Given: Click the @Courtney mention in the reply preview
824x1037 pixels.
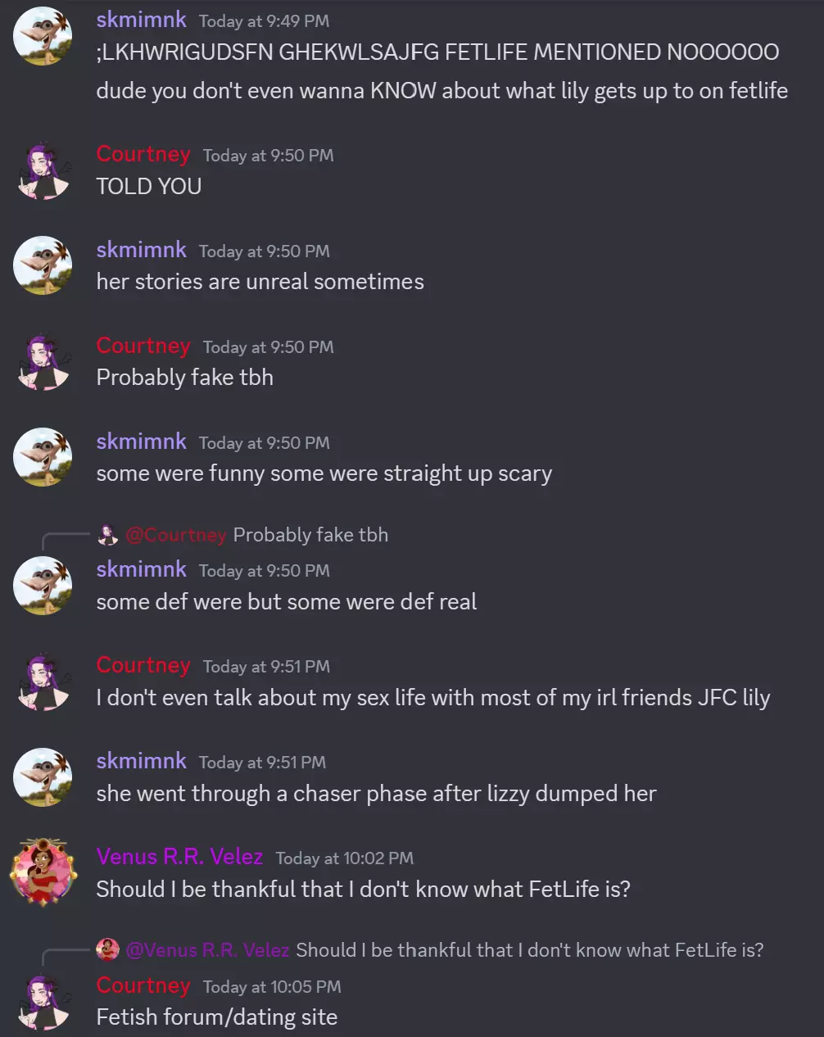Looking at the screenshot, I should click(175, 535).
